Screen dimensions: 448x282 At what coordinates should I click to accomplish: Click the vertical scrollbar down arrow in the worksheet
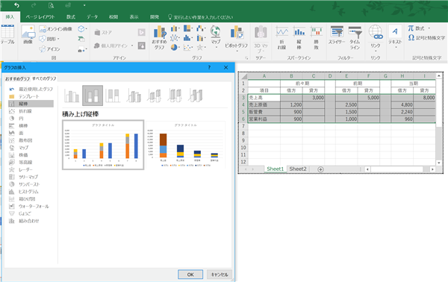439,163
